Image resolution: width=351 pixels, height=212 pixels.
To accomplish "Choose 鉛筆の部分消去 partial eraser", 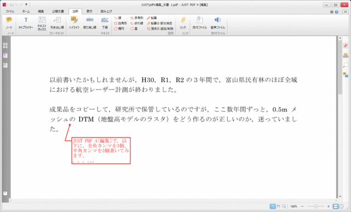I will 160,23.
